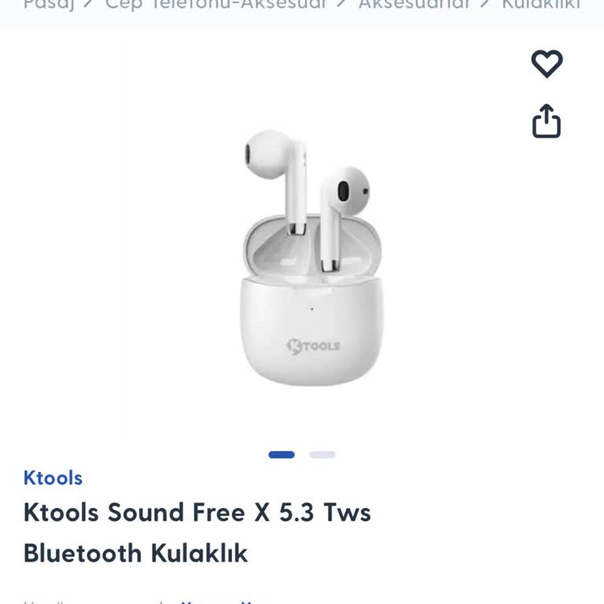Viewport: 604px width, 604px height.
Task: Click Ktools Sound Free X product title
Action: click(197, 532)
